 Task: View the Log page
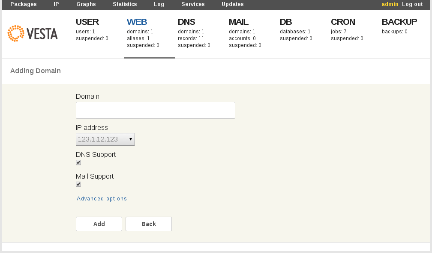click(159, 4)
